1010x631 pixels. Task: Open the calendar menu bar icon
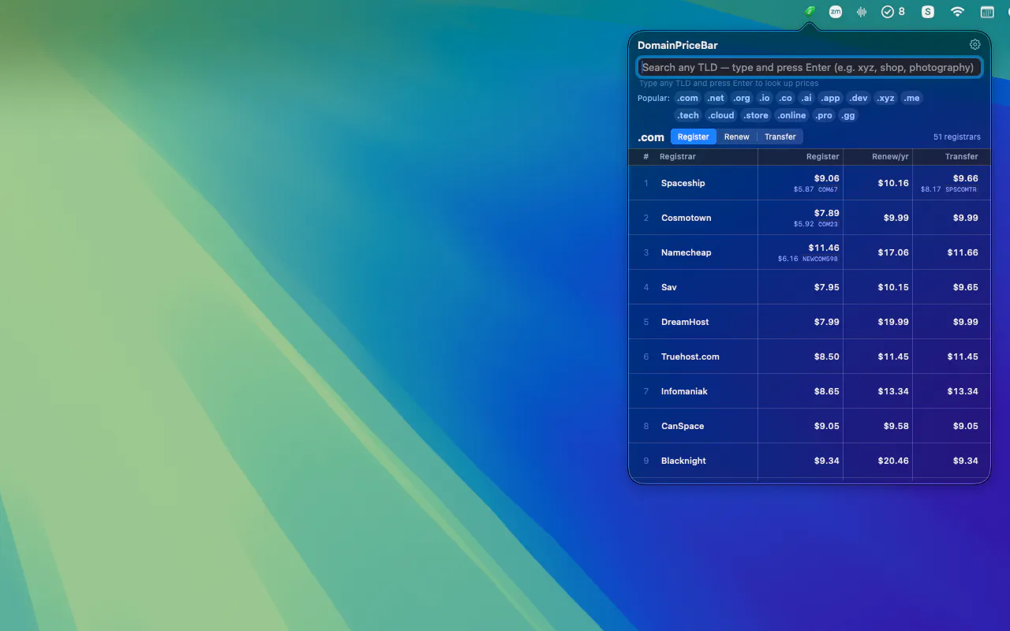986,12
